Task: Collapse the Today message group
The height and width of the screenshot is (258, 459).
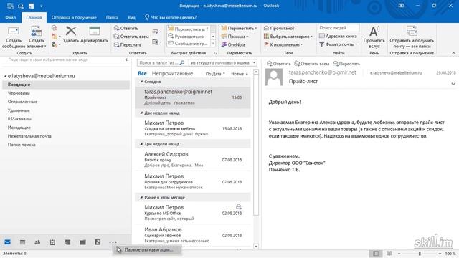Action: point(141,82)
